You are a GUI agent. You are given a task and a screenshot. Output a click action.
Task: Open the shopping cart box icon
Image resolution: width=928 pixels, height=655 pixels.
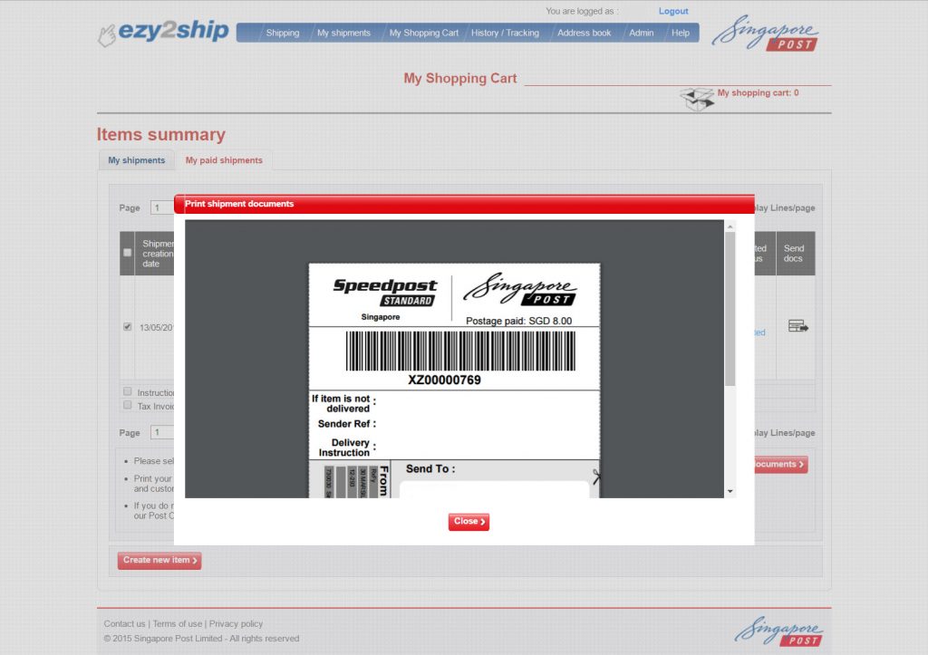pos(697,99)
